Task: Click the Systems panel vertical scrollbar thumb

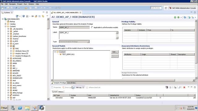Action: pyautogui.click(x=48, y=25)
